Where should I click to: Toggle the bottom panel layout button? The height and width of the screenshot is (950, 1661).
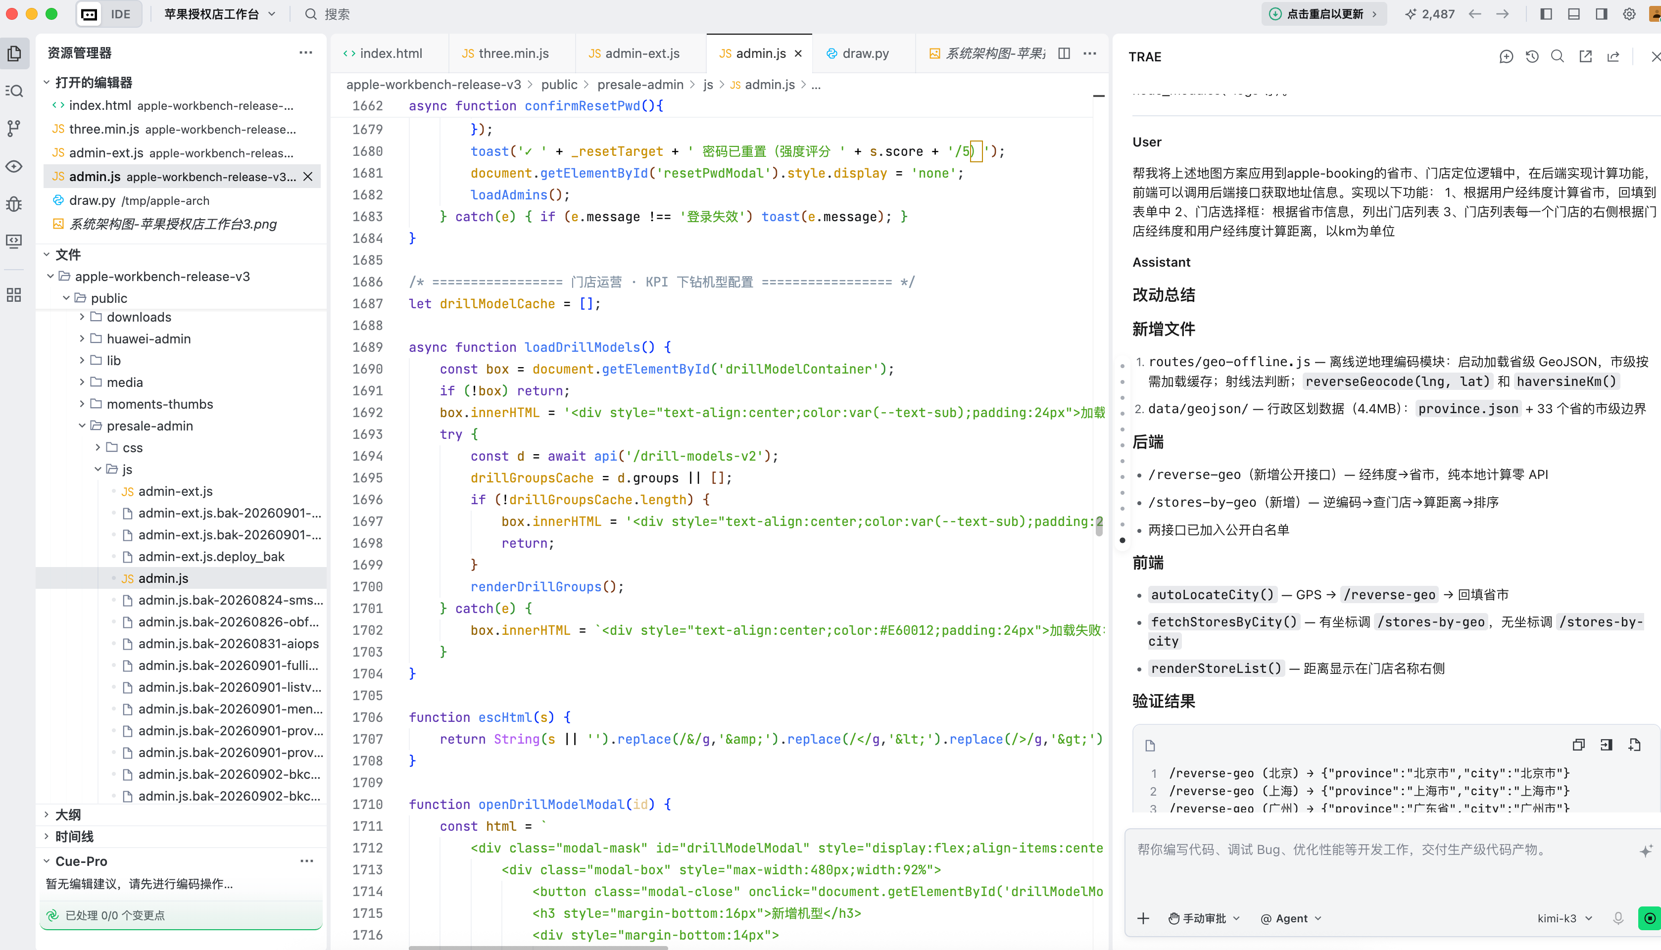[1573, 14]
